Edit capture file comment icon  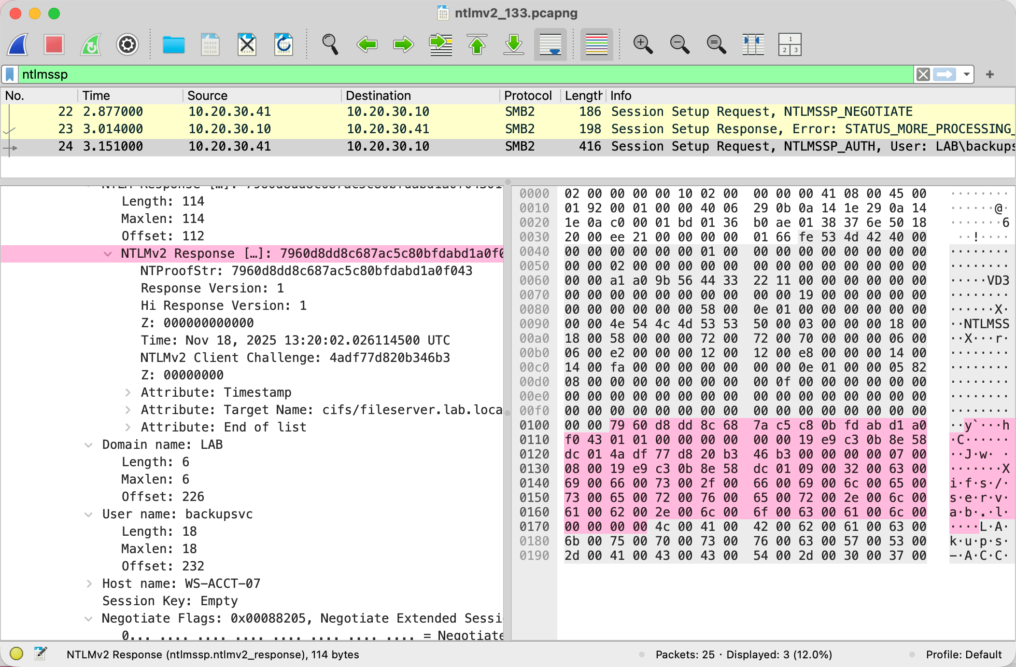click(41, 653)
